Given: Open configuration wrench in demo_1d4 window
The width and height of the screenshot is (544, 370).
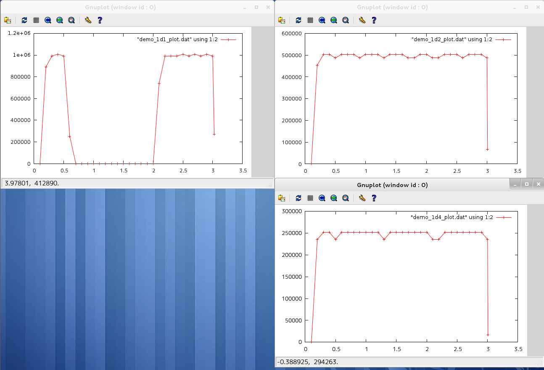Looking at the screenshot, I should pos(362,198).
